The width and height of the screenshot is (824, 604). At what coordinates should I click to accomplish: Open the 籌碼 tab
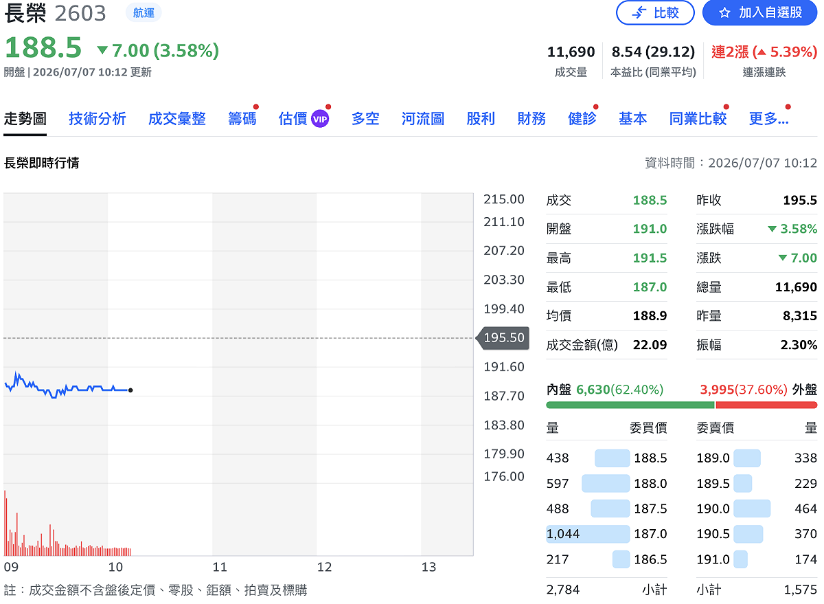pos(242,118)
